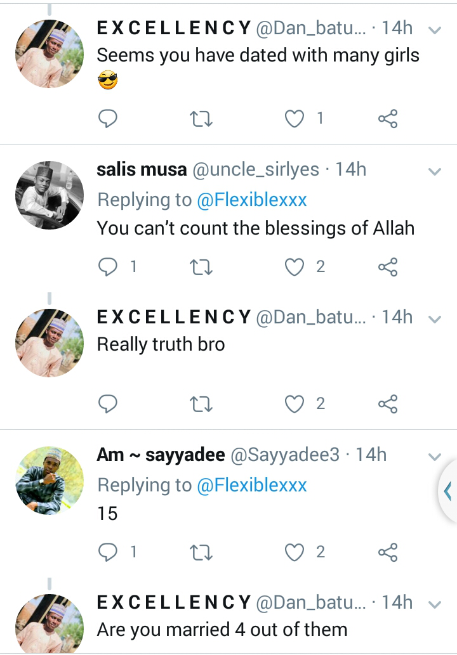Reply to Am ~ sayyadee's "15" tweet
The width and height of the screenshot is (457, 655).
click(x=109, y=552)
